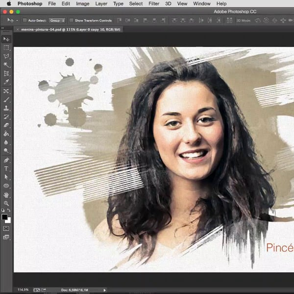Select the Horizontal Type tool
The image size is (294, 294).
[x=6, y=169]
